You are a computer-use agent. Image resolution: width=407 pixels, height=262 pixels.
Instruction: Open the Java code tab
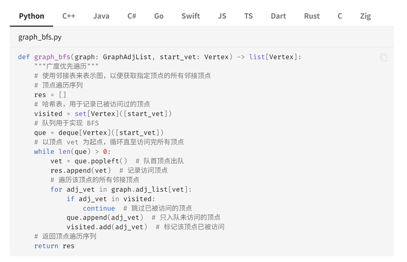tap(101, 16)
